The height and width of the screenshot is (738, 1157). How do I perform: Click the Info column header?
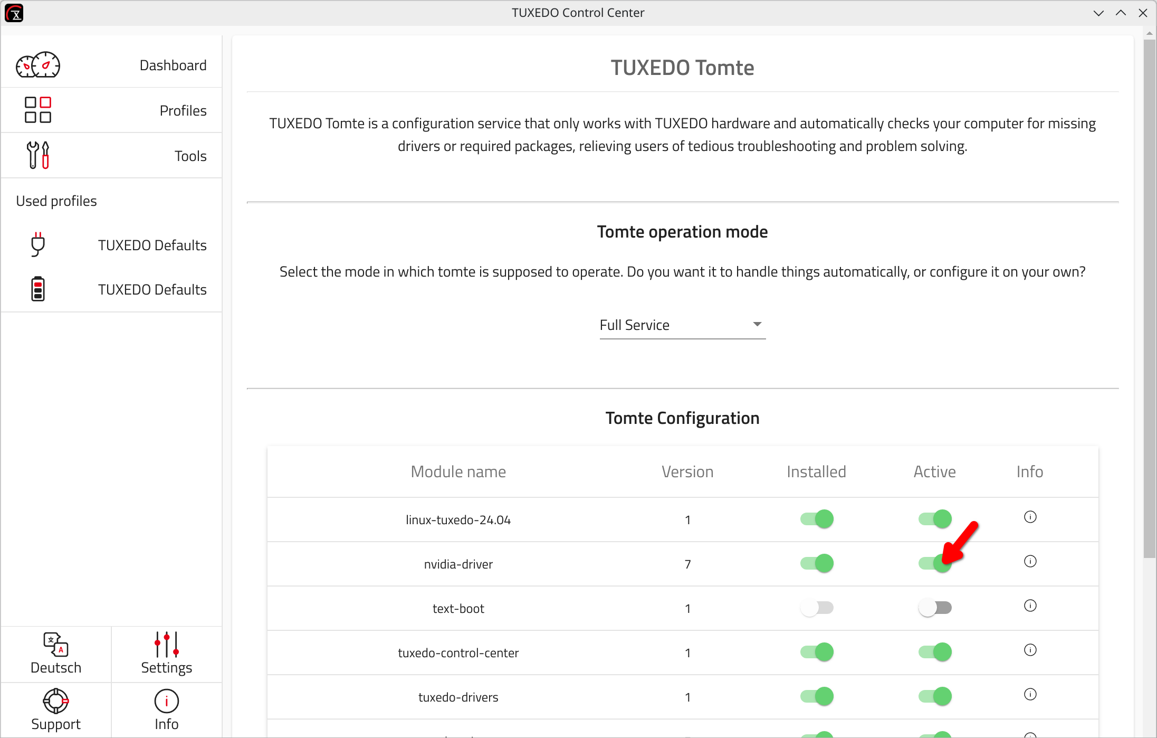click(1030, 471)
